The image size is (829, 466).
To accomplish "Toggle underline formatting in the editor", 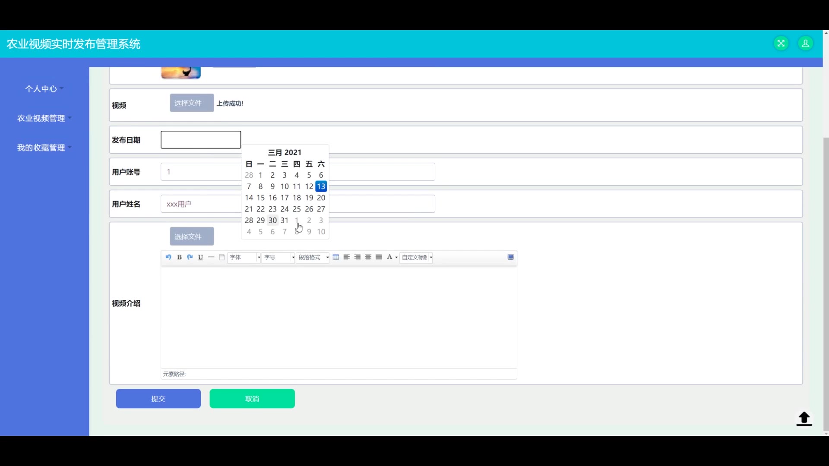I will pyautogui.click(x=200, y=257).
